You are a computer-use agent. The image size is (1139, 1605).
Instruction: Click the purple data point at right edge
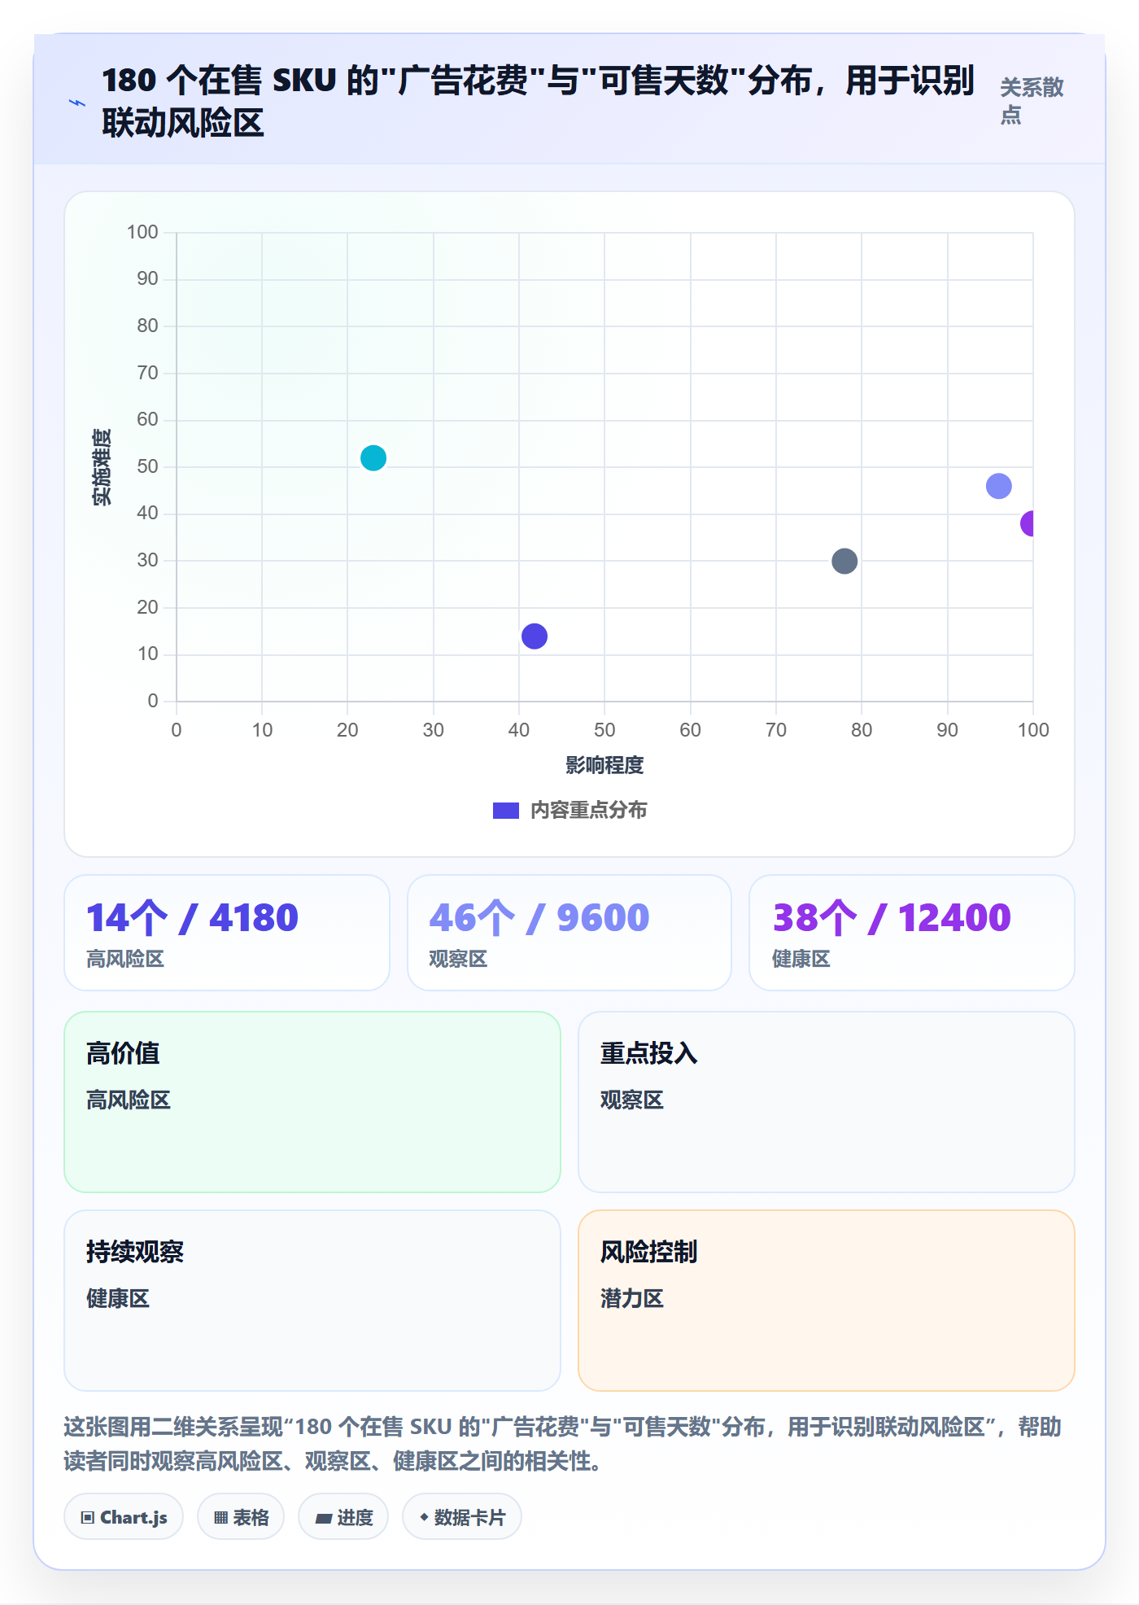(x=1028, y=523)
